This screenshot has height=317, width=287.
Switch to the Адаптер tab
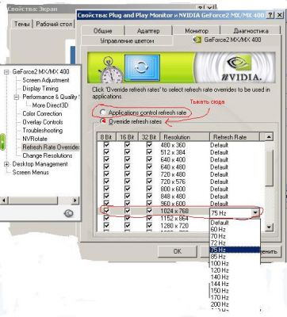pyautogui.click(x=148, y=31)
